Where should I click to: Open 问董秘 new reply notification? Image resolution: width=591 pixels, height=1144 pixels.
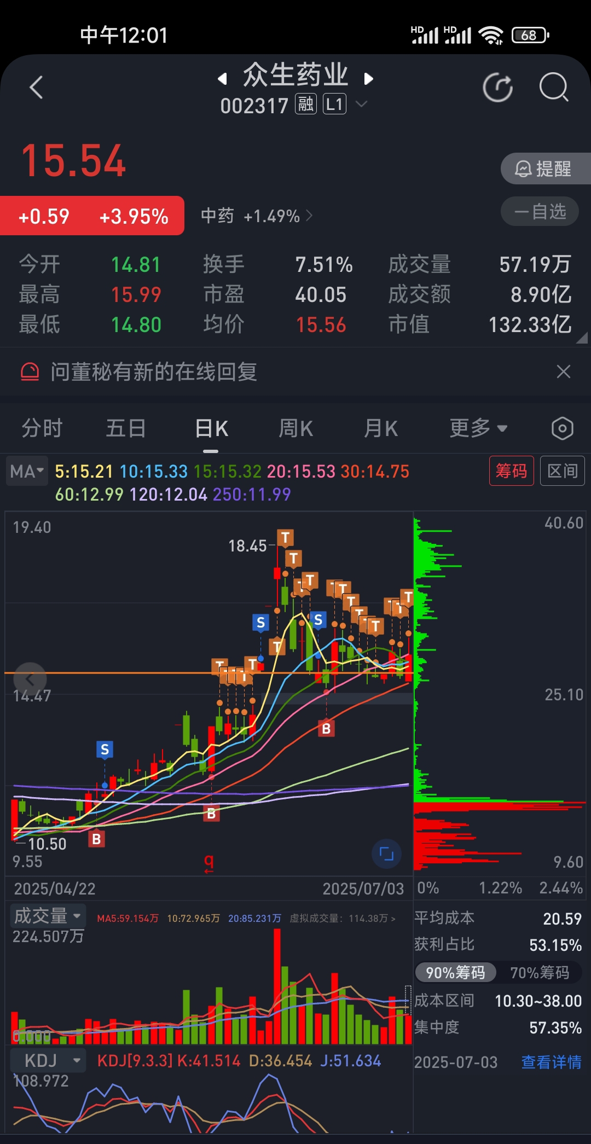[x=154, y=372]
